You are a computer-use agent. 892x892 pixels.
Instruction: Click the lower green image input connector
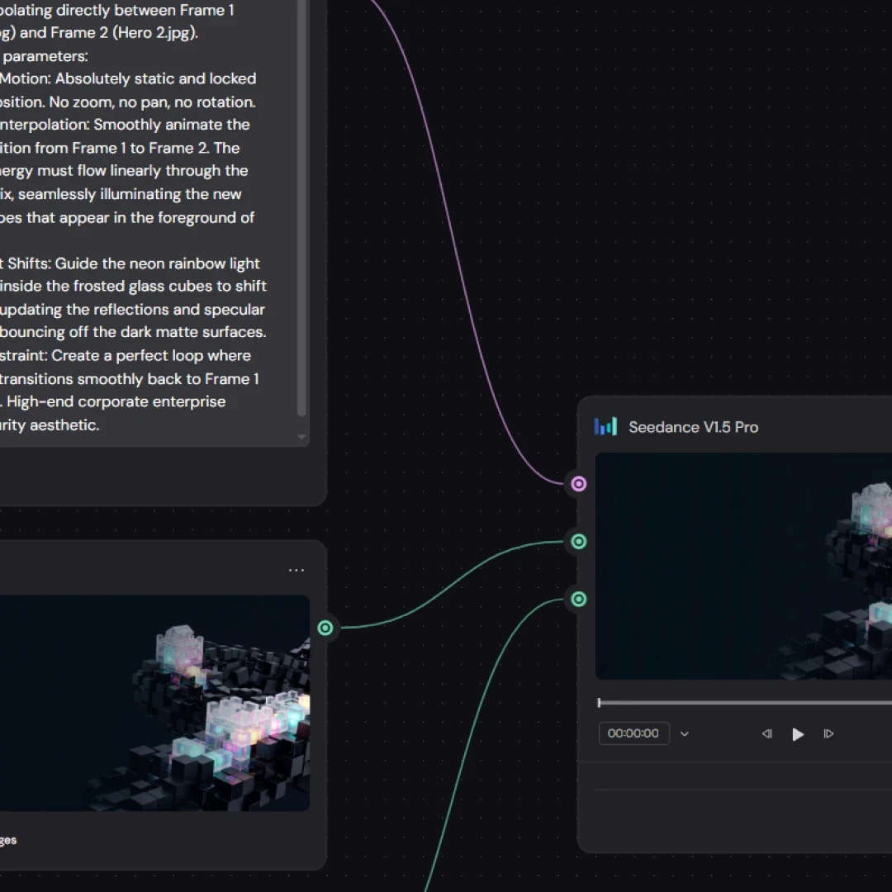point(578,599)
